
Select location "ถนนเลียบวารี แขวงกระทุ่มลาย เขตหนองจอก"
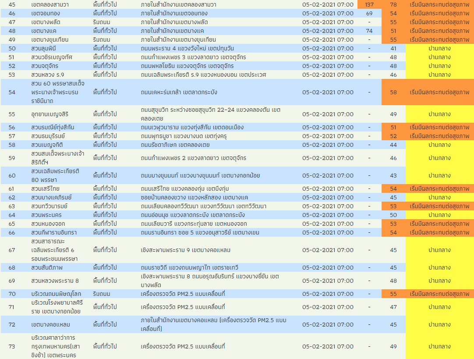[194, 224]
